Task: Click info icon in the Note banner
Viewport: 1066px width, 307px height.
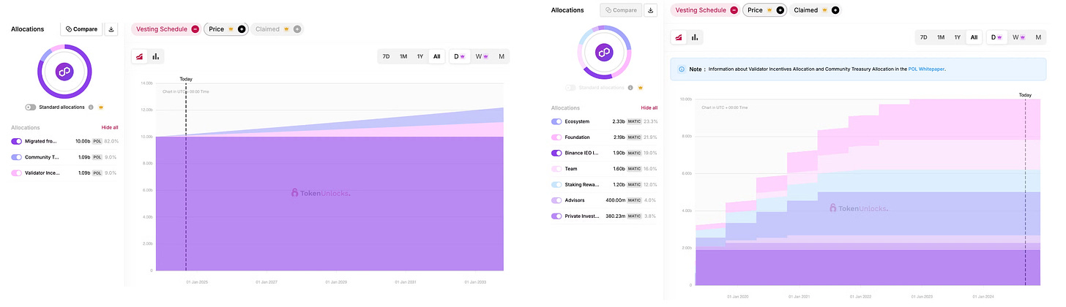Action: click(682, 69)
